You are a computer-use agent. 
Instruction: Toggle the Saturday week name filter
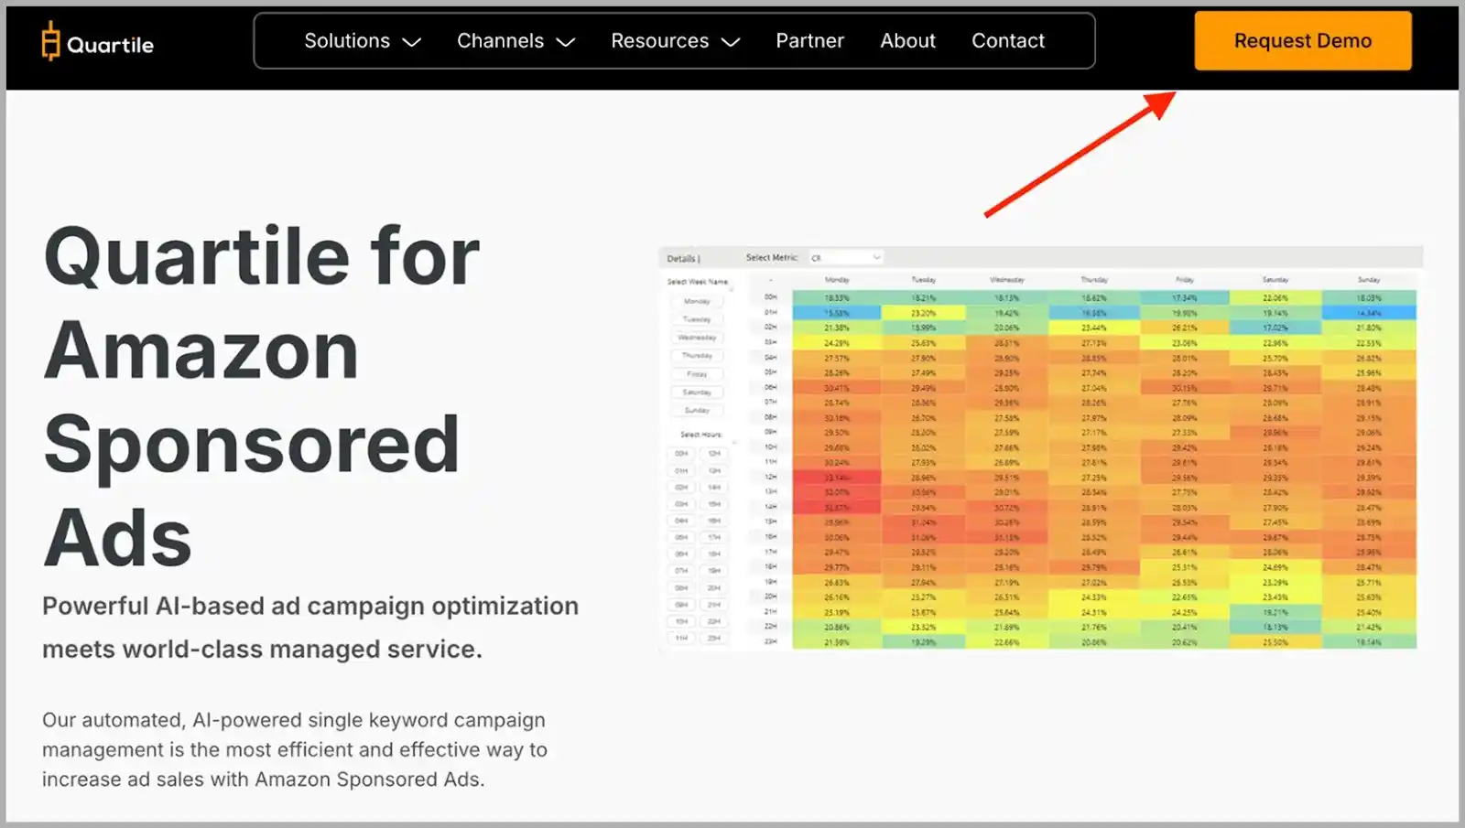tap(698, 392)
